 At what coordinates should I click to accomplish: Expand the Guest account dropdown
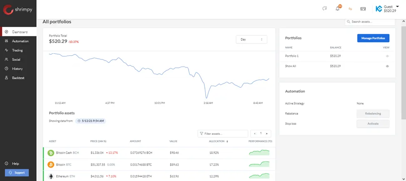click(397, 7)
